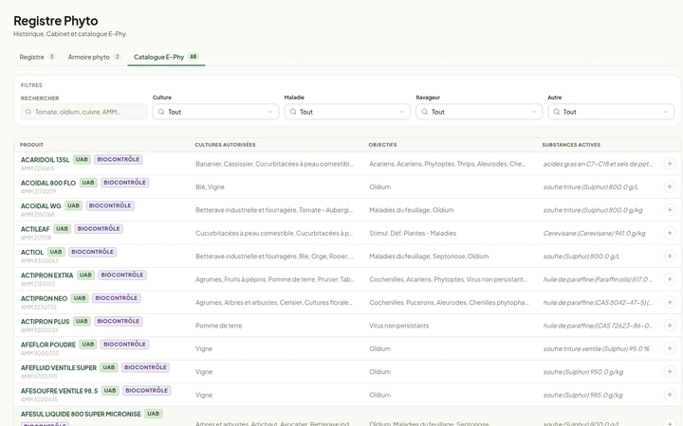683x426 pixels.
Task: Focus the Rechercher search input field
Action: tap(83, 112)
